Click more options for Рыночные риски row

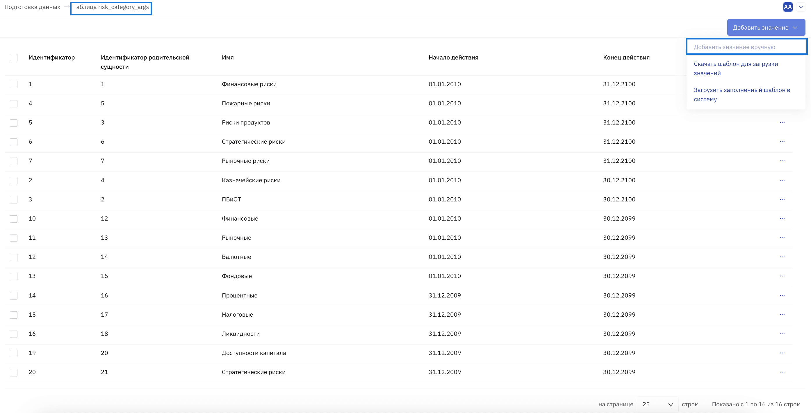pyautogui.click(x=782, y=160)
